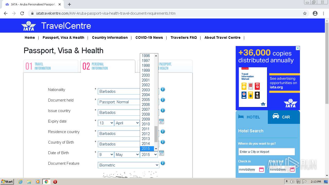Open the COVID-19 News menu
This screenshot has height=185, width=329.
click(149, 38)
